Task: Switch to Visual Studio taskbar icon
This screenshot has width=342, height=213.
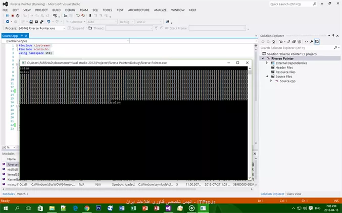Action: click(x=168, y=208)
